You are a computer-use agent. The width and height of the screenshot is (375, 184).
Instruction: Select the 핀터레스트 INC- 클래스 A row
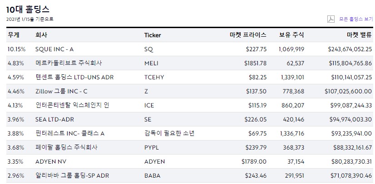(x=190, y=133)
